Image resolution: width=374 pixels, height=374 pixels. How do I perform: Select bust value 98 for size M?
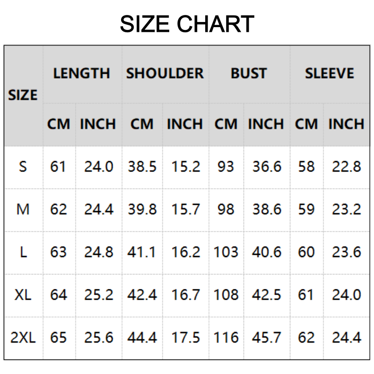pyautogui.click(x=226, y=209)
